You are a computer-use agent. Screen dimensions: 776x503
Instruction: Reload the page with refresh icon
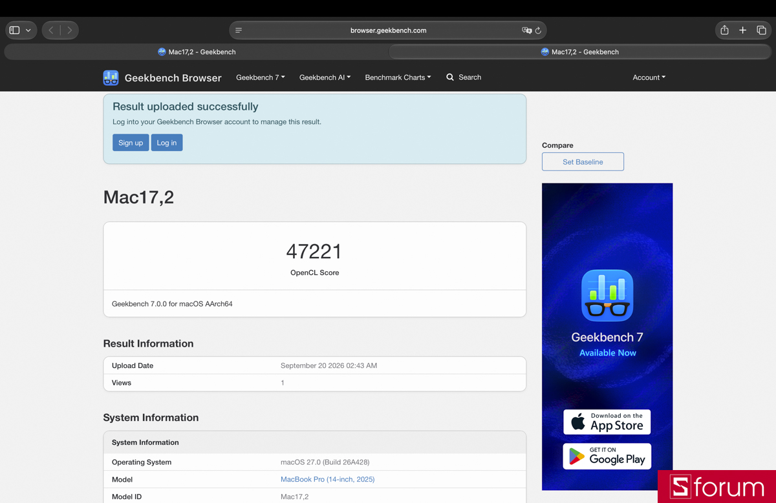coord(538,30)
